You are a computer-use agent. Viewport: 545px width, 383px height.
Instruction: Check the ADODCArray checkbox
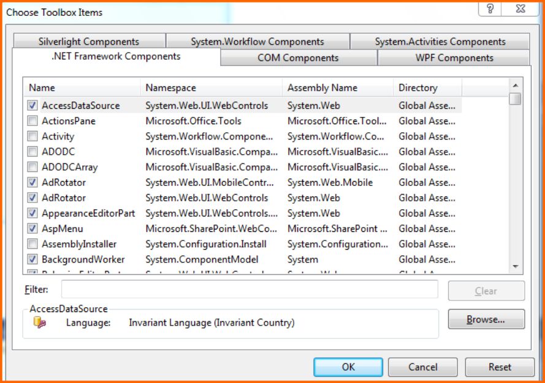tap(32, 167)
